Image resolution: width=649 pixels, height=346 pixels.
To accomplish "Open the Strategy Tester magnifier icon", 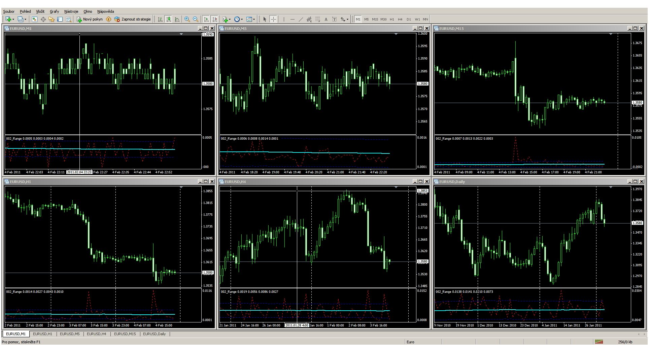I will 68,19.
